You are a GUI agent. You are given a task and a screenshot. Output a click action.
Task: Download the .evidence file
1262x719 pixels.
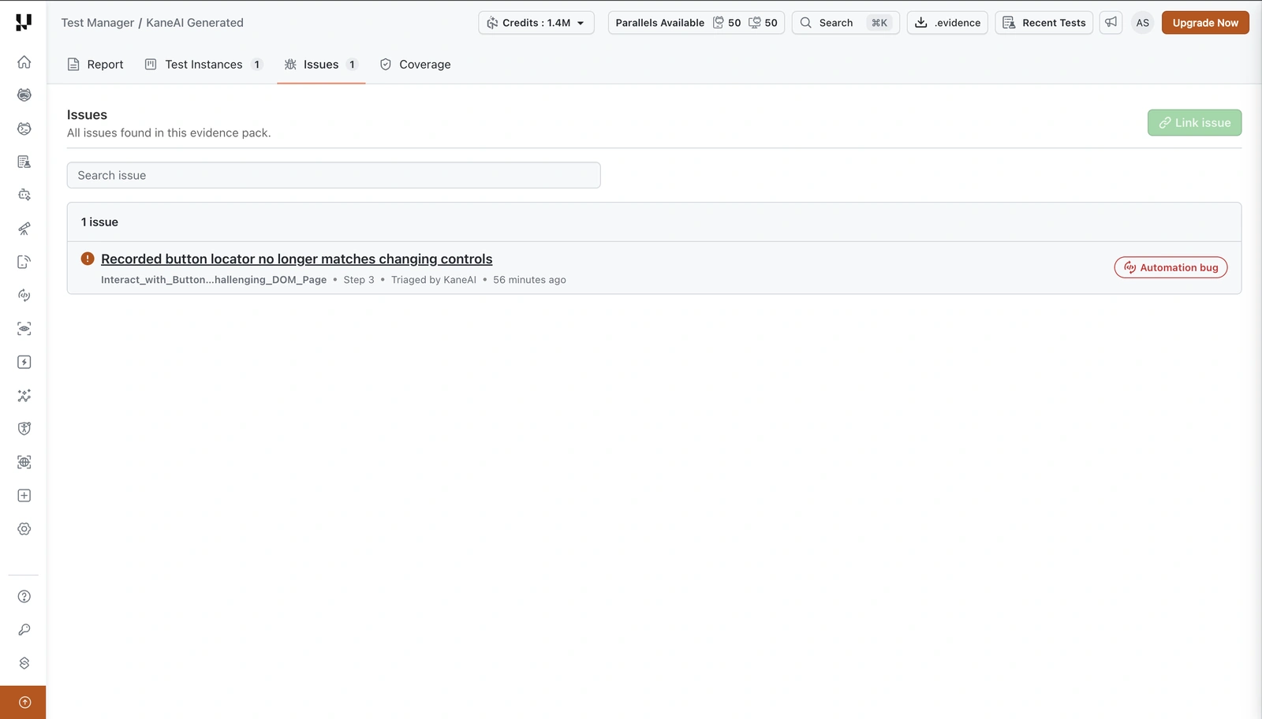click(x=947, y=23)
